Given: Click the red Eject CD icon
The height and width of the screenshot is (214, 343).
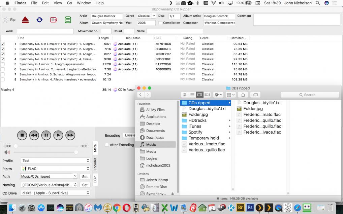Looking at the screenshot, I should click(x=25, y=20).
